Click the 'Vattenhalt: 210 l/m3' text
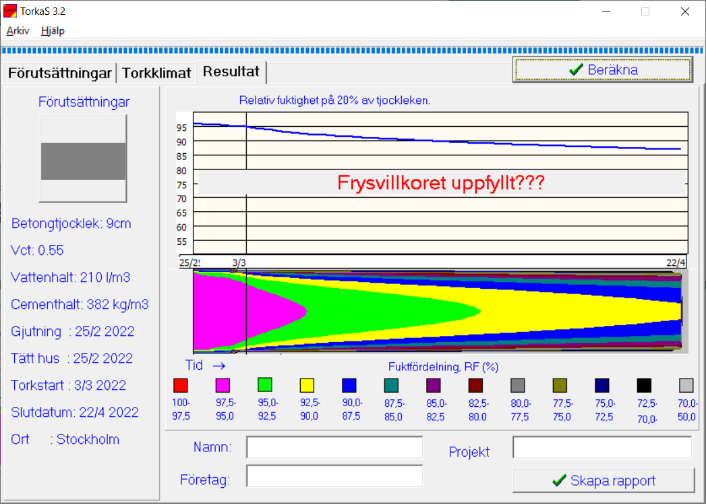The height and width of the screenshot is (504, 706). click(70, 277)
